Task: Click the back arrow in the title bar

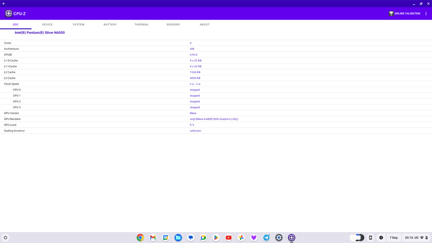Action: [4, 4]
